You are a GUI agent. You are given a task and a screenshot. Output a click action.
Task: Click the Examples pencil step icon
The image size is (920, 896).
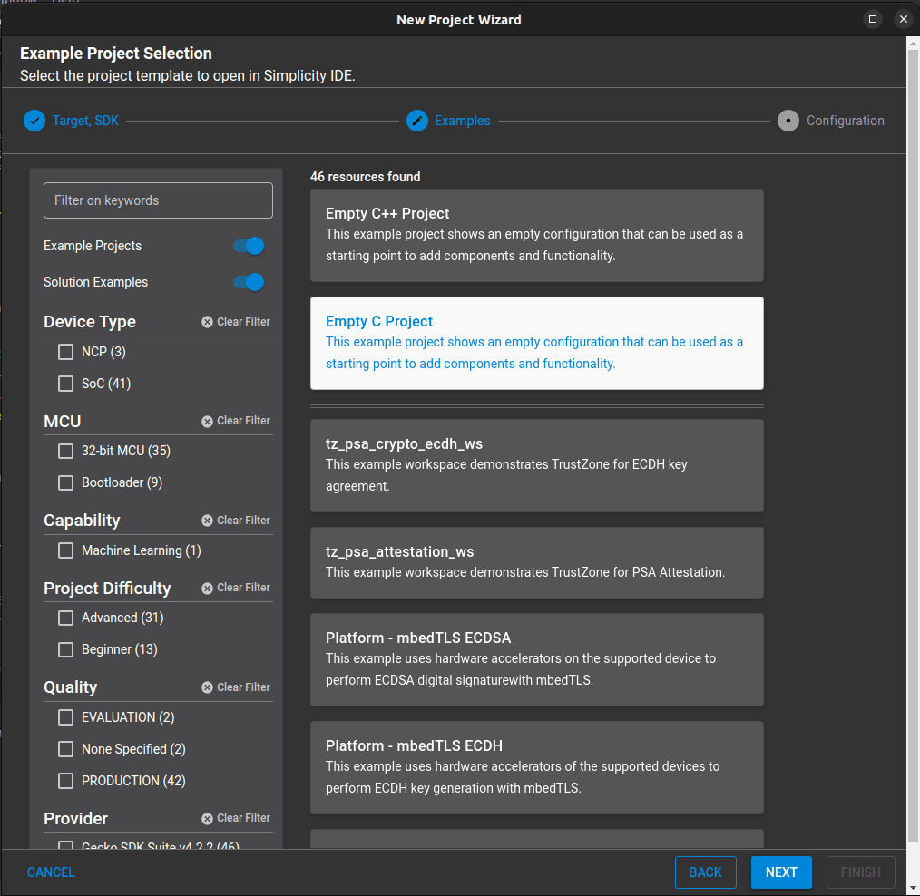pos(417,121)
